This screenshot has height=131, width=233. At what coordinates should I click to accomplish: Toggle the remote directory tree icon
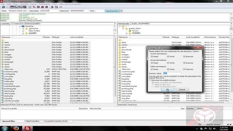[20, 7]
